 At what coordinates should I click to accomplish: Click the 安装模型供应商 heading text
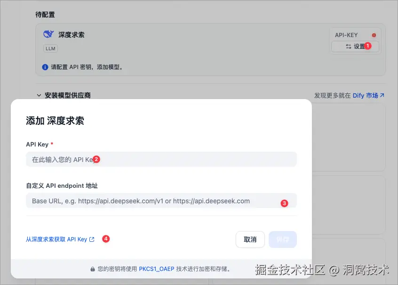[x=68, y=95]
